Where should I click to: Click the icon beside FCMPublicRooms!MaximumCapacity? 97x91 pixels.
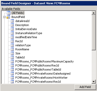[12, 61]
